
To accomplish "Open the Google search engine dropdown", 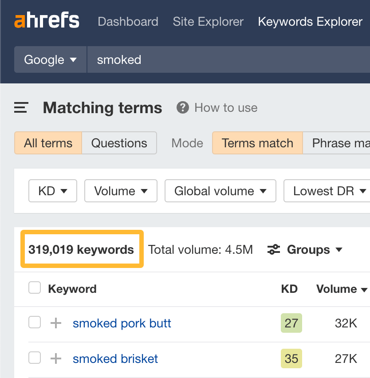I will pyautogui.click(x=50, y=59).
